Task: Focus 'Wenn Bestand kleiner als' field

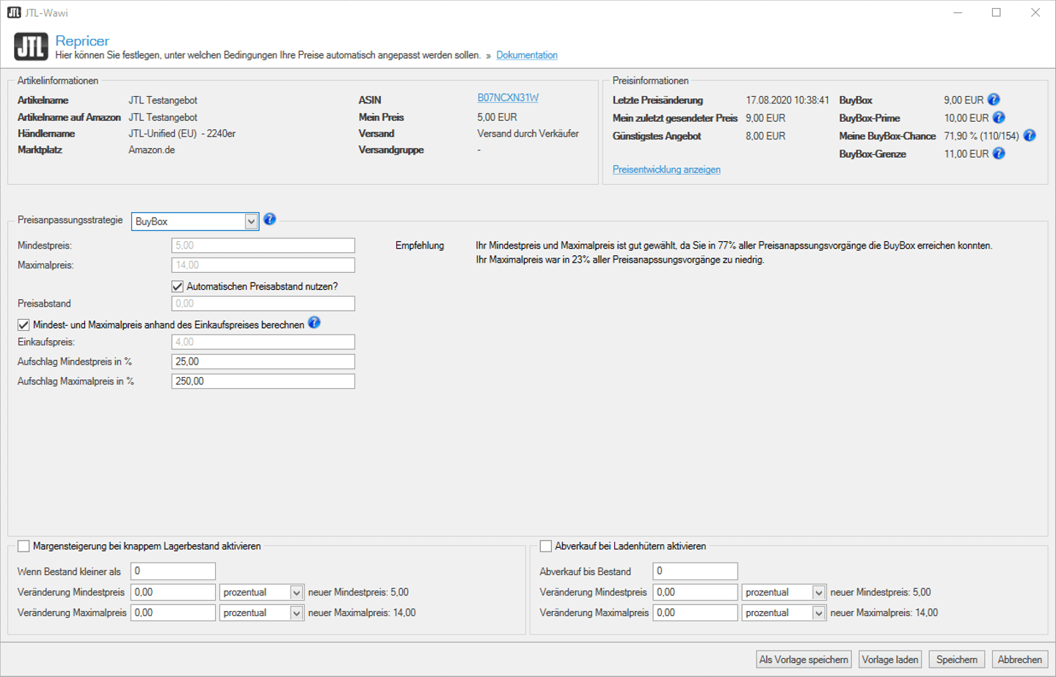Action: tap(173, 571)
